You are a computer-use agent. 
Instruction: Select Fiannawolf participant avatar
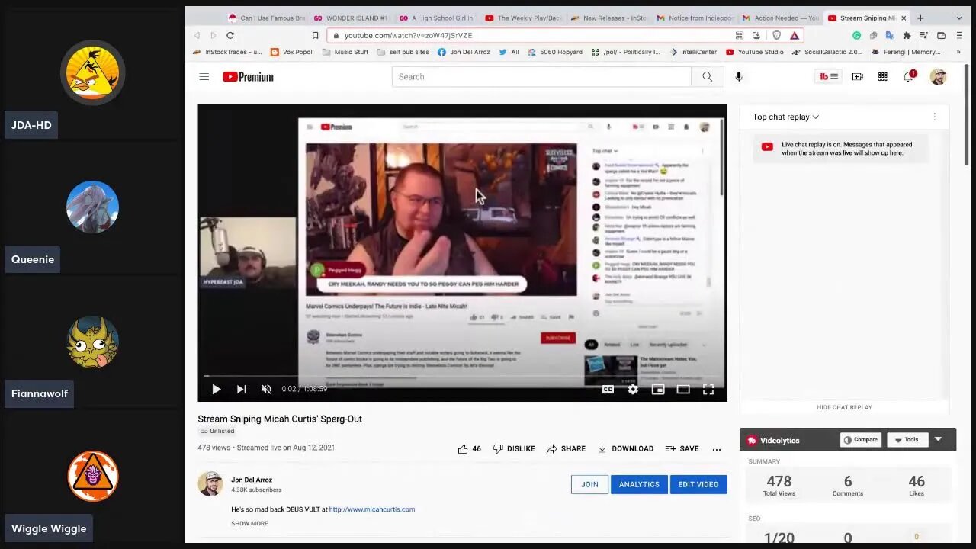point(92,342)
